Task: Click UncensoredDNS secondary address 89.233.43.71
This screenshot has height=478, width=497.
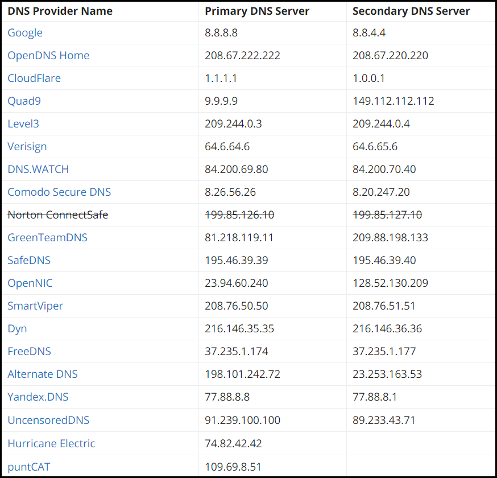Action: [x=384, y=421]
